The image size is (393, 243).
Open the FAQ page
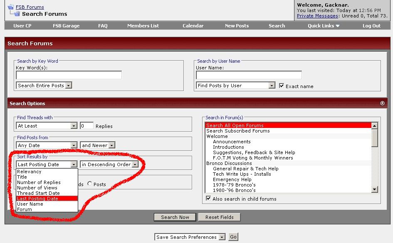(x=103, y=26)
